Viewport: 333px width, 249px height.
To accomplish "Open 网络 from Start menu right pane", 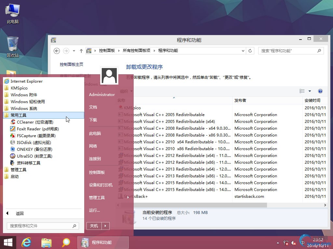I will point(93,146).
